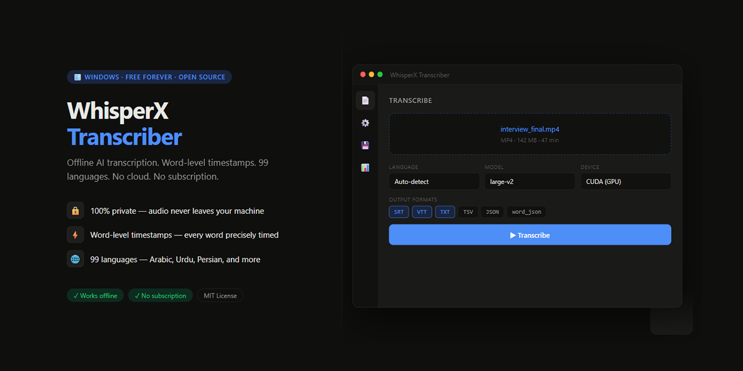Open the Transcribe page sidebar icon
Viewport: 743px width, 371px height.
point(365,100)
